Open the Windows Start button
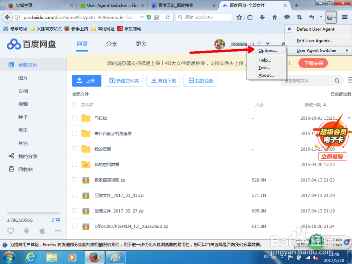This screenshot has width=352, height=264. pyautogui.click(x=9, y=258)
